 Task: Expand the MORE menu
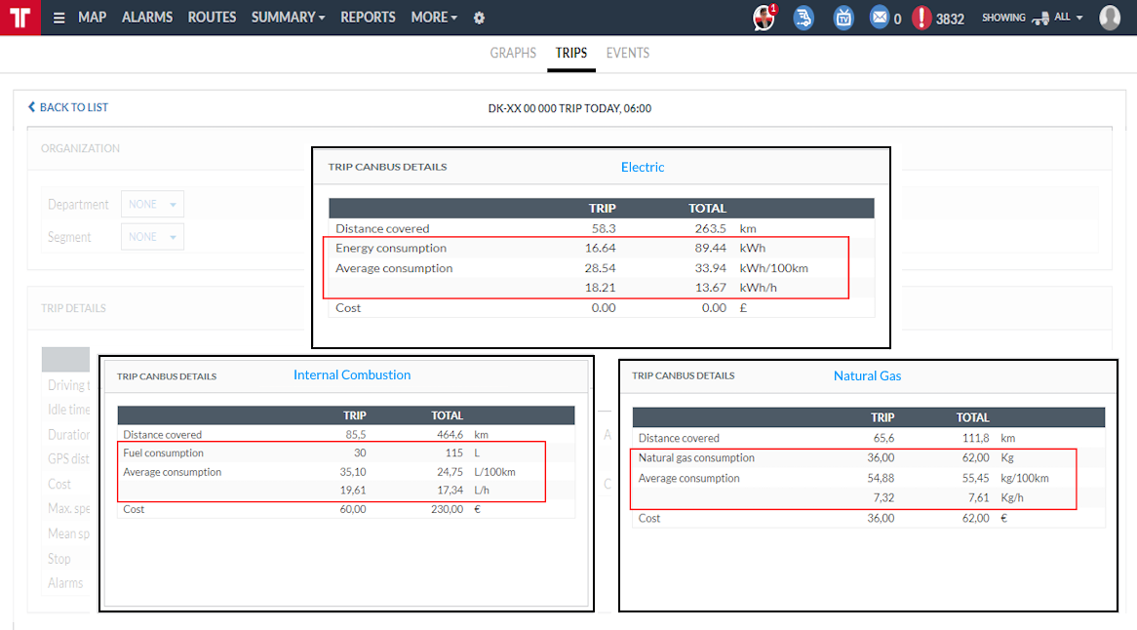coord(434,18)
